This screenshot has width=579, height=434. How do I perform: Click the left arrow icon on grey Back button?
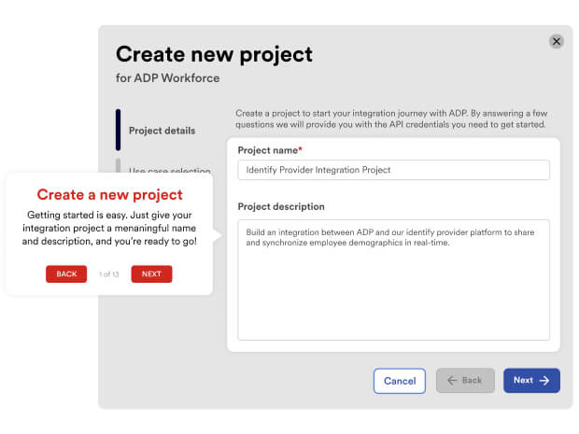pyautogui.click(x=453, y=381)
